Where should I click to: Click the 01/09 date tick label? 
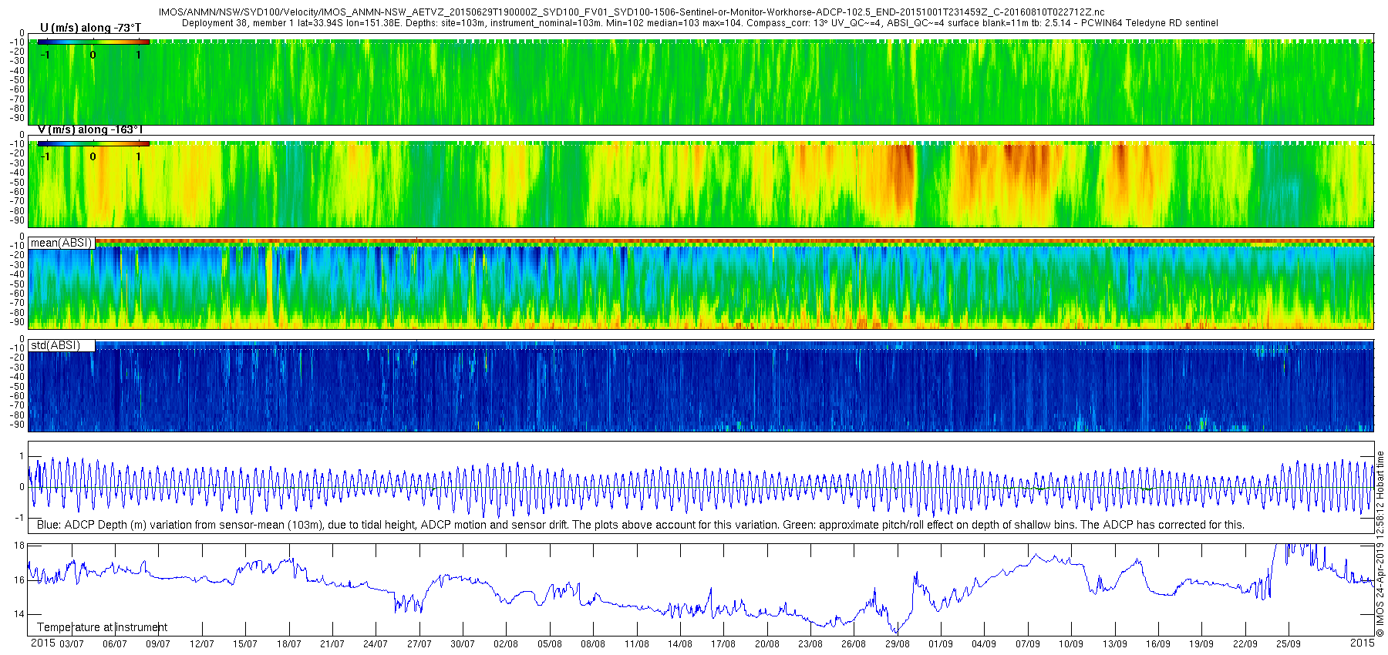941,643
